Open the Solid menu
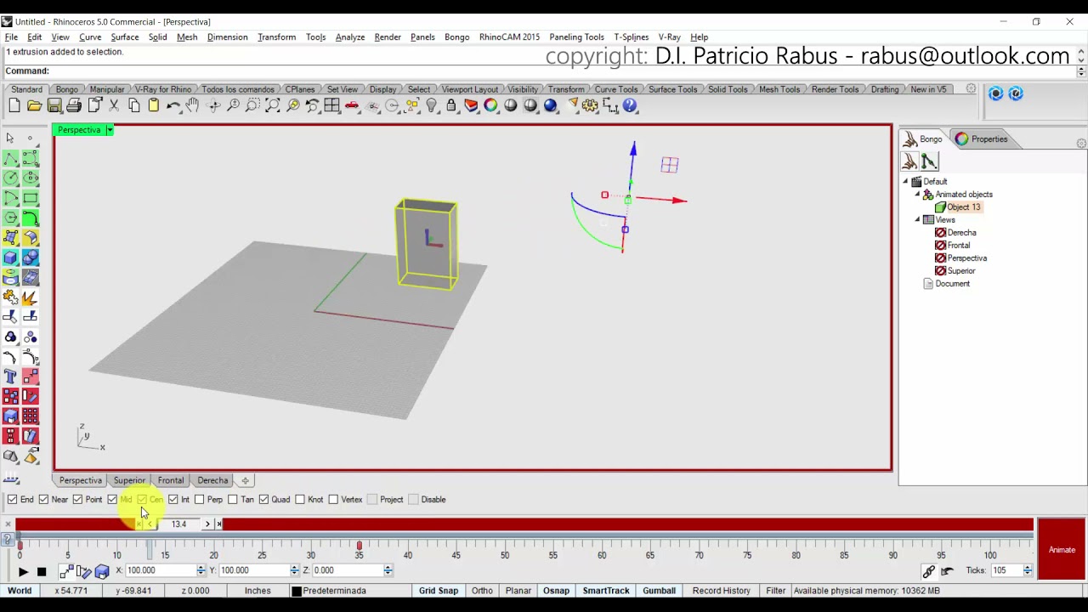 point(157,37)
